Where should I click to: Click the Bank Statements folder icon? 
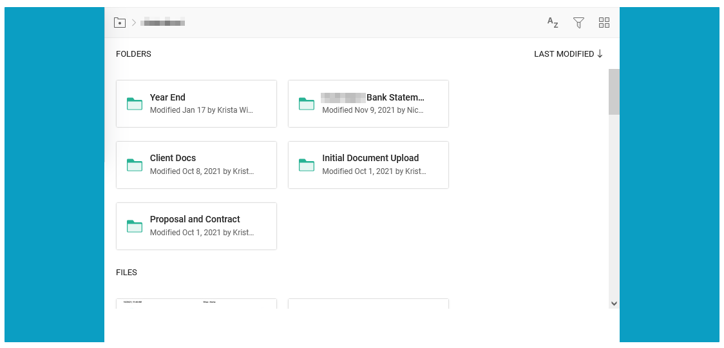pos(307,104)
